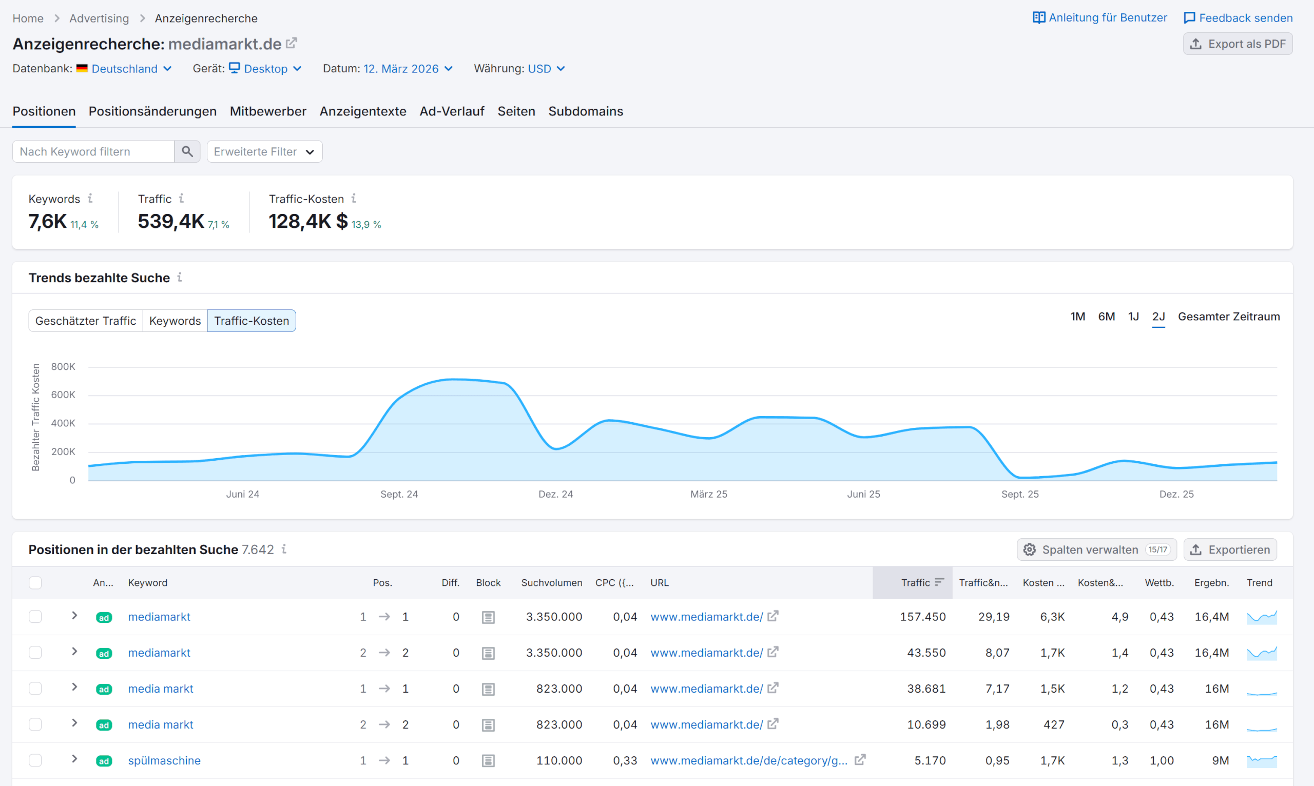Click the ad badge beside spülmaschine keyword
This screenshot has height=786, width=1314.
[104, 760]
